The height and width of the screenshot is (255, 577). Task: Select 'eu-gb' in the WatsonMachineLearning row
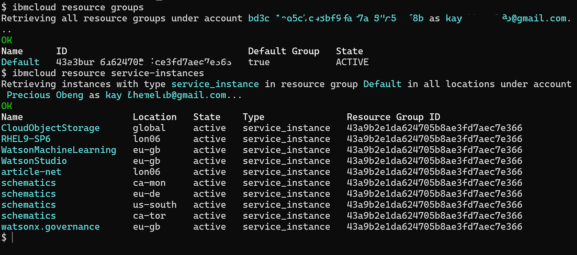[146, 150]
